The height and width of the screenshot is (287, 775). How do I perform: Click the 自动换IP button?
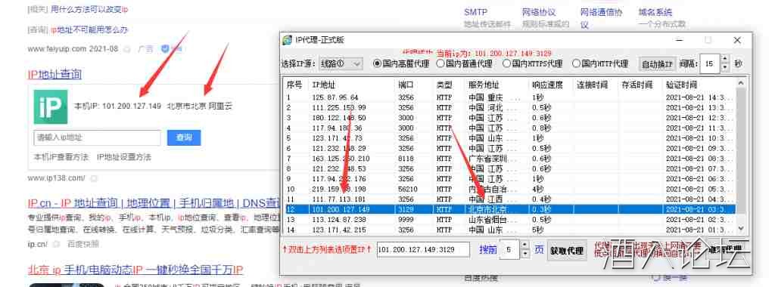pyautogui.click(x=656, y=64)
